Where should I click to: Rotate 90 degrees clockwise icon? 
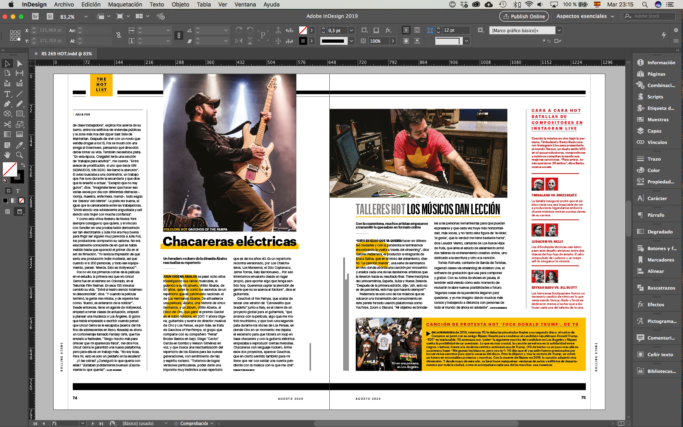click(239, 30)
